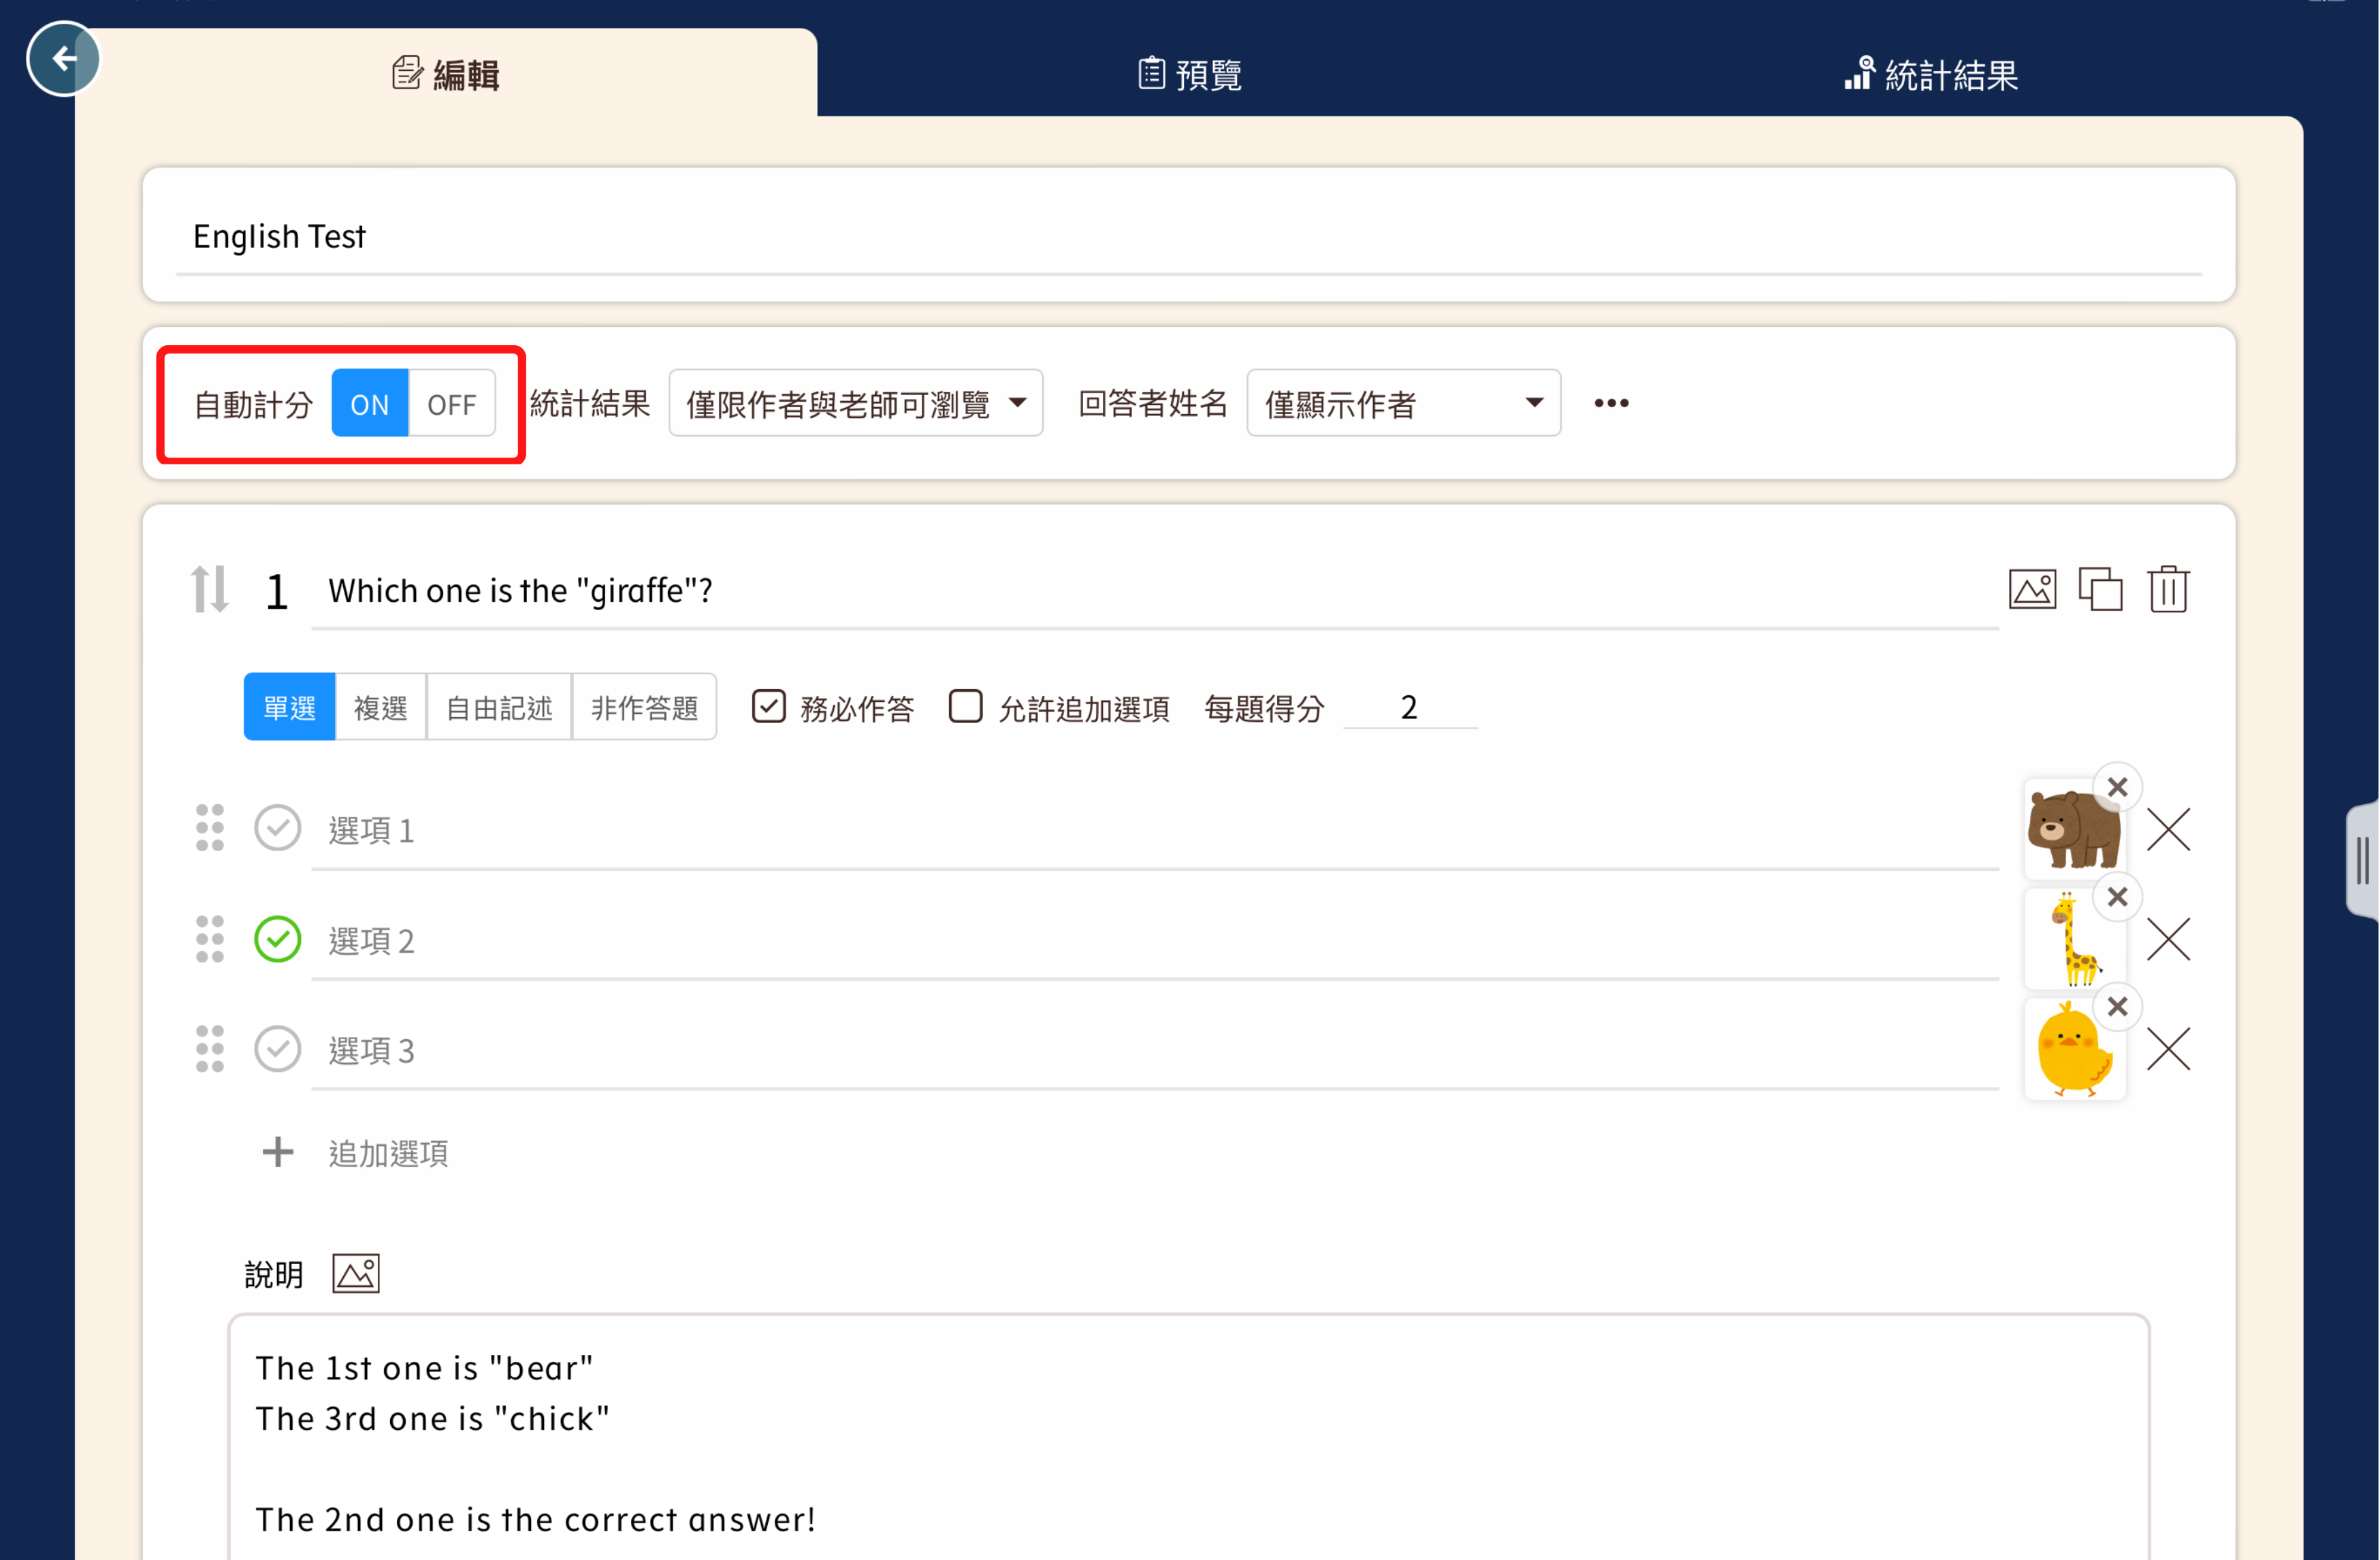Remove the bear image from option 1

[2117, 787]
